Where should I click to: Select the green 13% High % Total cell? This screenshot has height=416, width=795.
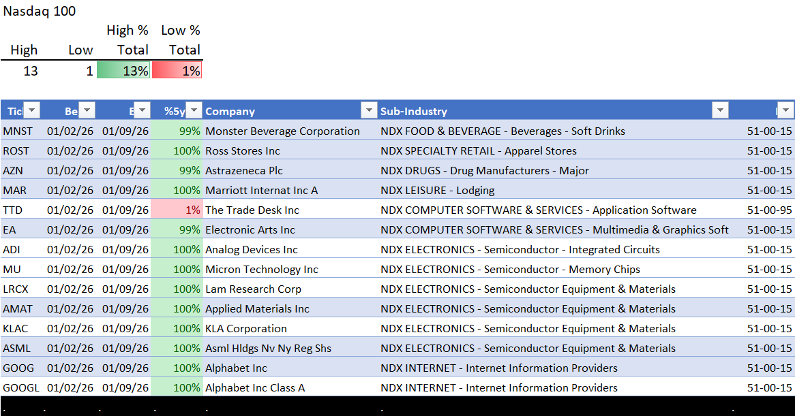click(123, 70)
